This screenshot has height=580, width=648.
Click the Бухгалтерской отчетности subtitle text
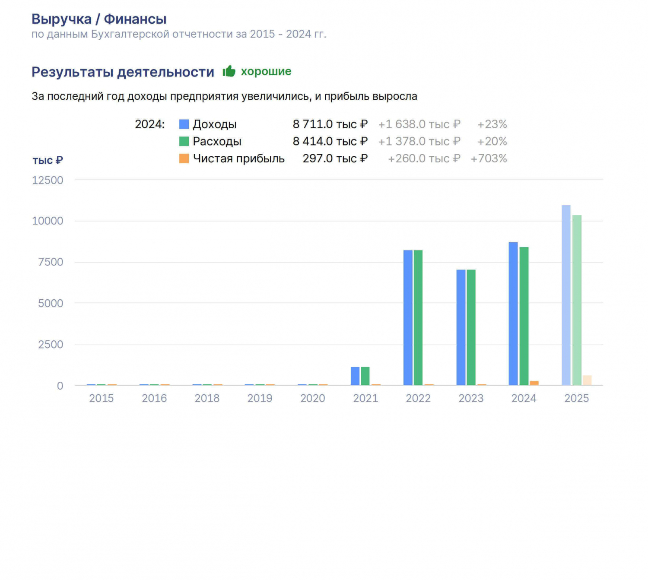click(x=162, y=34)
